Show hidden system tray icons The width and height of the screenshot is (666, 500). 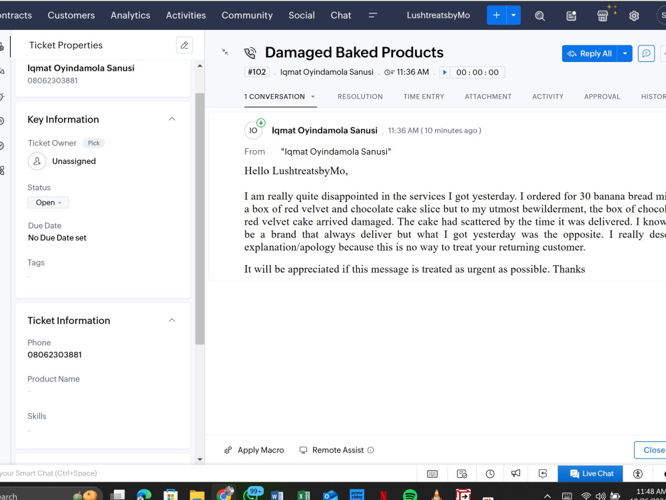(x=547, y=496)
